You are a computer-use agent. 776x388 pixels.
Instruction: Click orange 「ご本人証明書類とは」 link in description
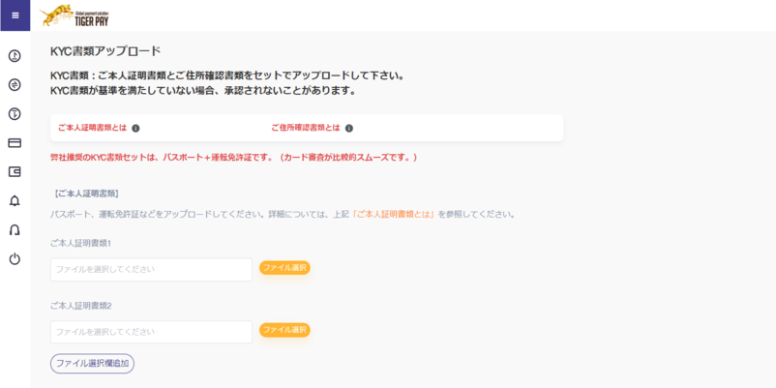click(394, 215)
